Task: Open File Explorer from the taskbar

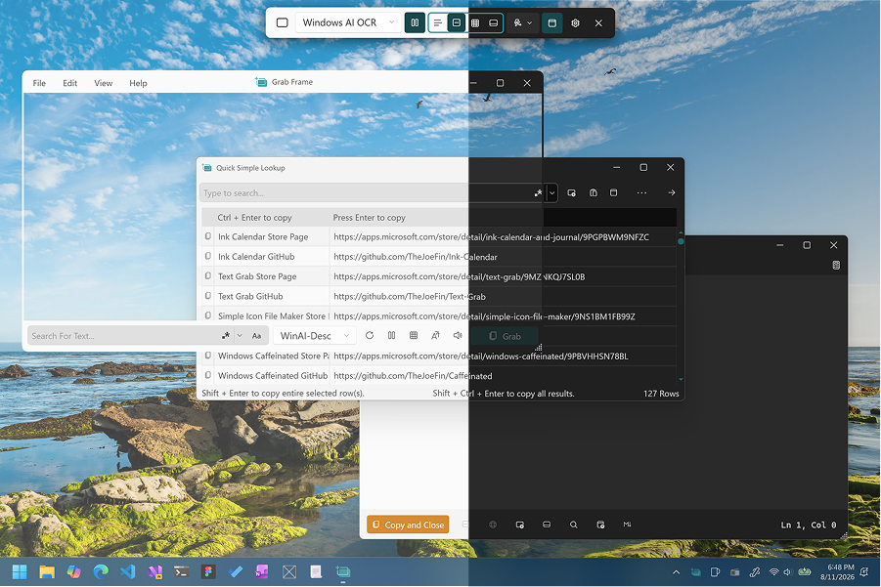Action: [47, 571]
